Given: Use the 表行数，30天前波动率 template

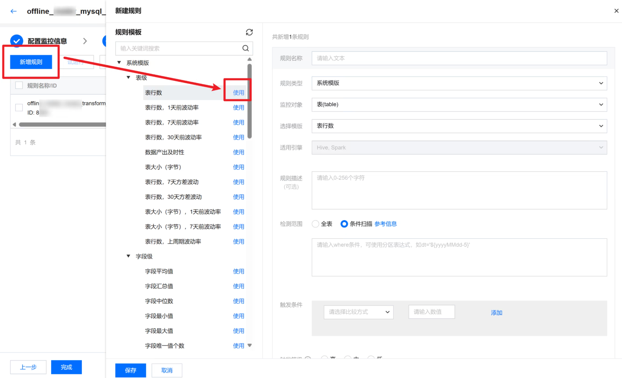Looking at the screenshot, I should [238, 137].
